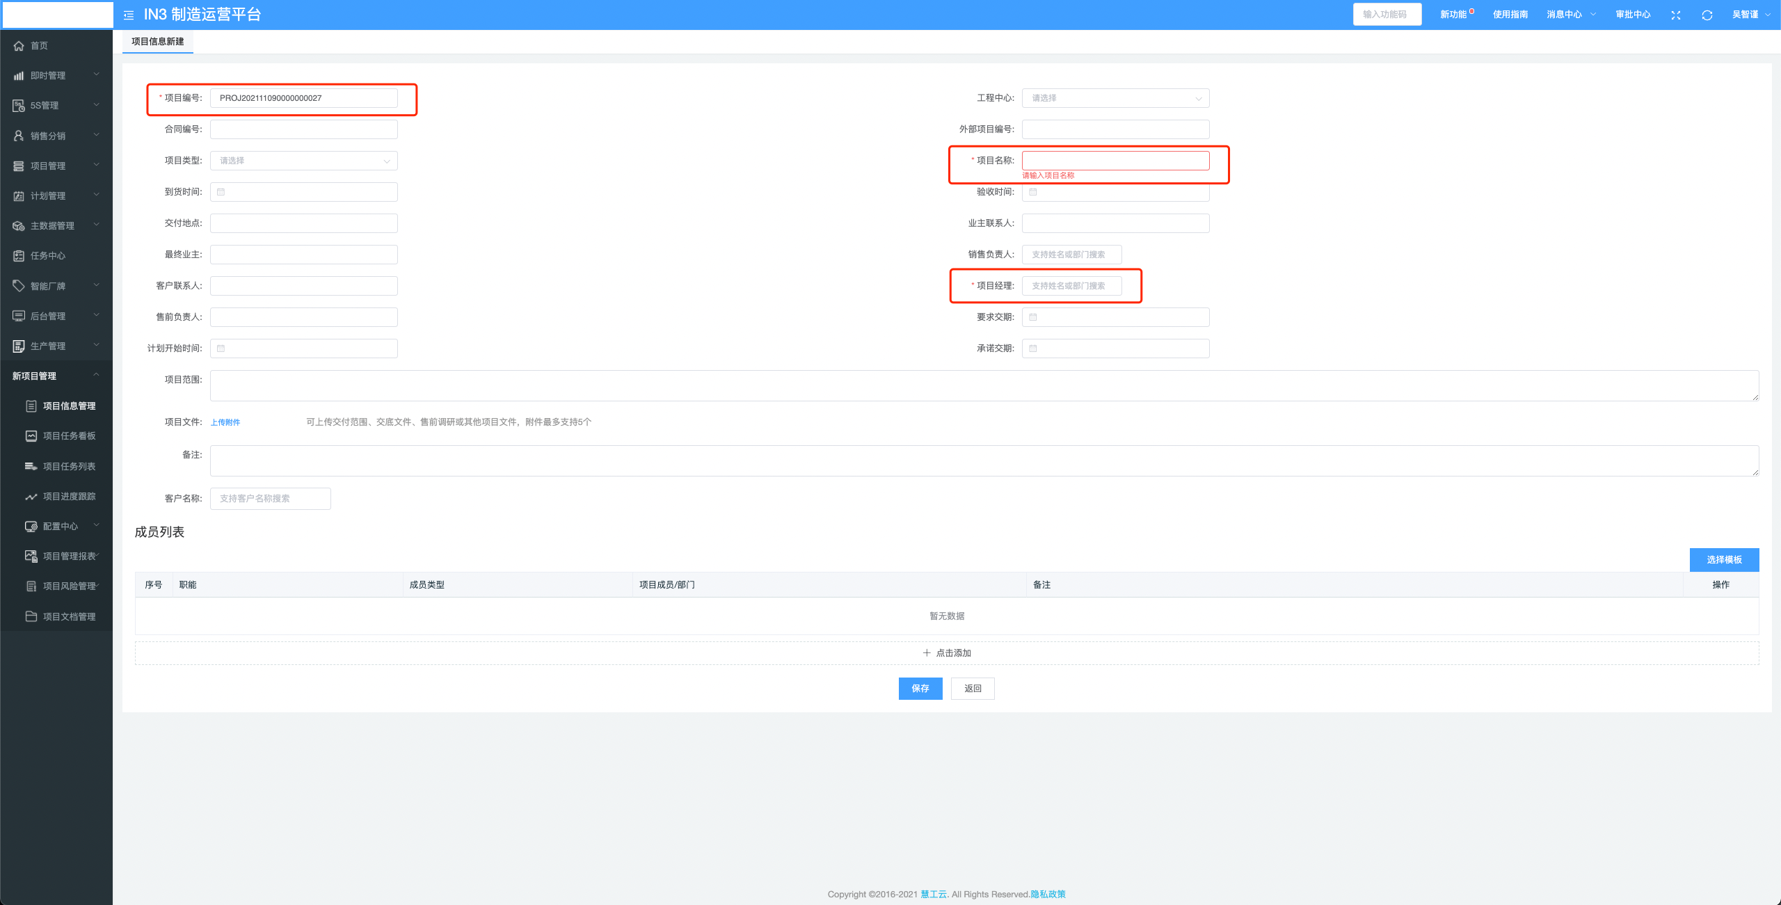
Task: Click the 保存 button
Action: click(920, 689)
